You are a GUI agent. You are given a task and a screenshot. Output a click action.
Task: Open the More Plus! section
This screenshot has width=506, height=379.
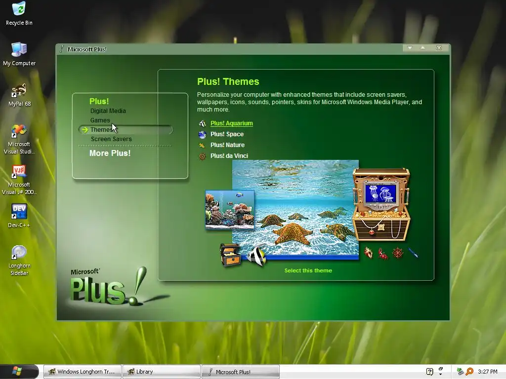[x=110, y=153]
